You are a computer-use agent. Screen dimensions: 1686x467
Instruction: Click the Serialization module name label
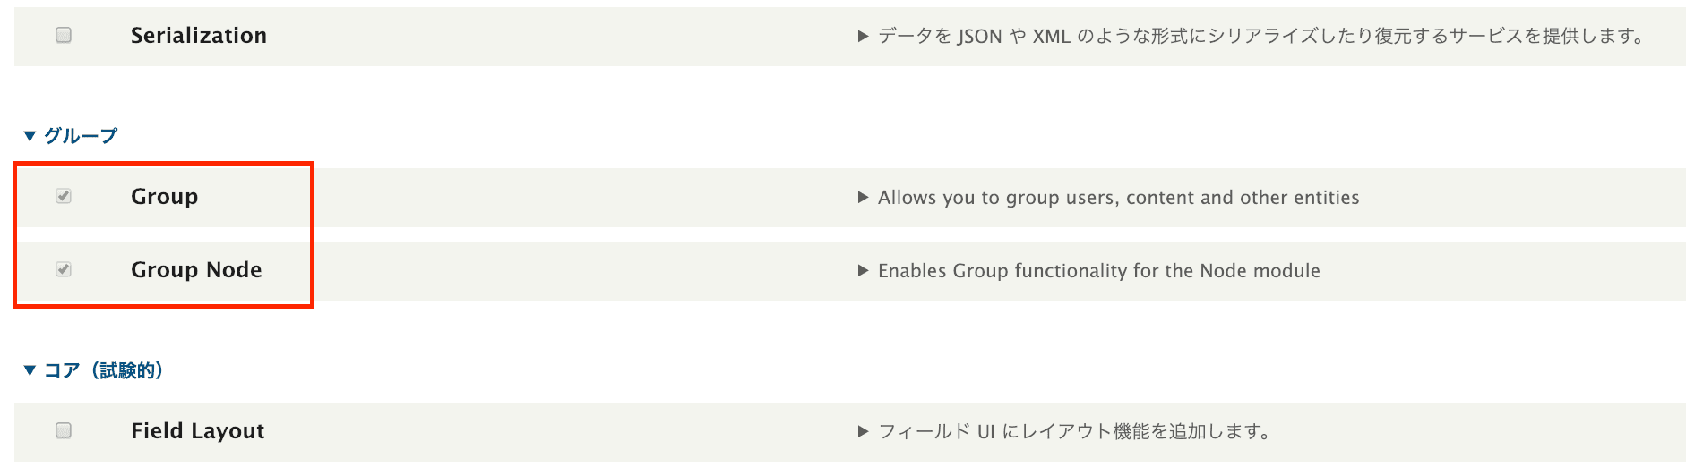199,35
